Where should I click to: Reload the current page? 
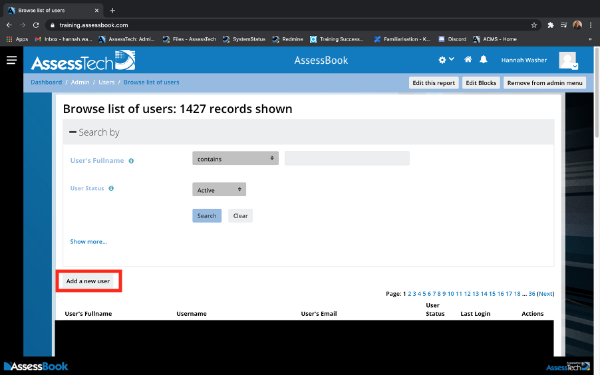[36, 25]
